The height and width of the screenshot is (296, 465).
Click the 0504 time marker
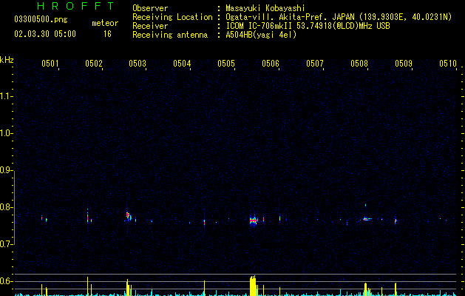coord(182,63)
